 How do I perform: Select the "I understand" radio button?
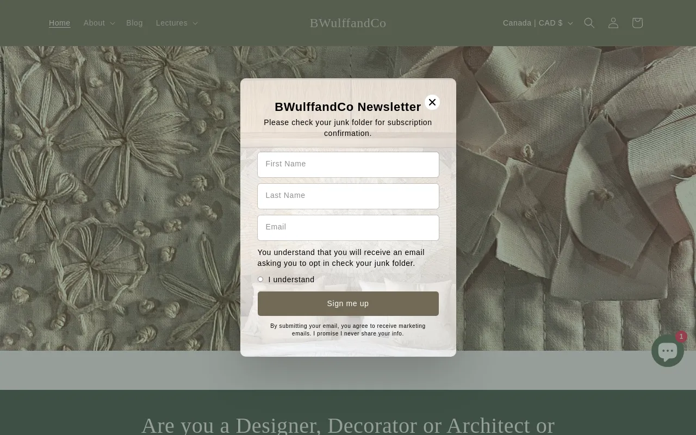pos(260,279)
